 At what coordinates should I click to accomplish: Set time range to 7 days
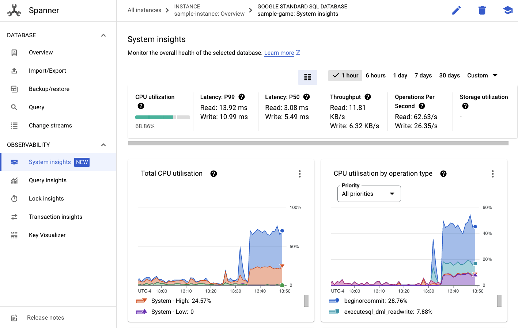pos(423,76)
